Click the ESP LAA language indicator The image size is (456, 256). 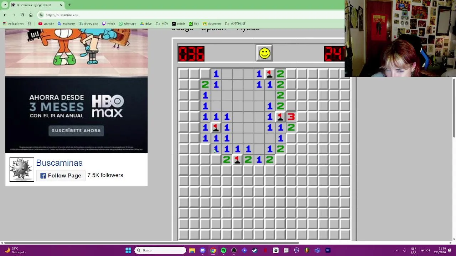(x=414, y=250)
